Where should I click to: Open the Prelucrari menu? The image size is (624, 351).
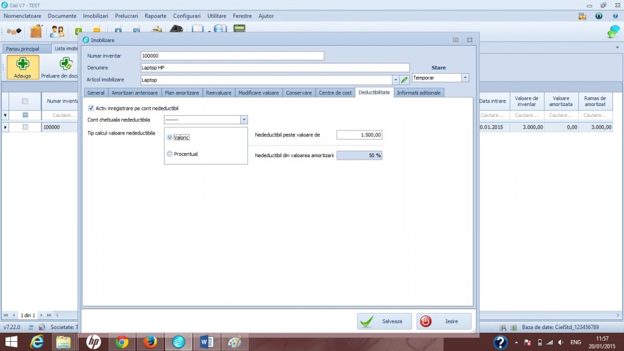127,16
